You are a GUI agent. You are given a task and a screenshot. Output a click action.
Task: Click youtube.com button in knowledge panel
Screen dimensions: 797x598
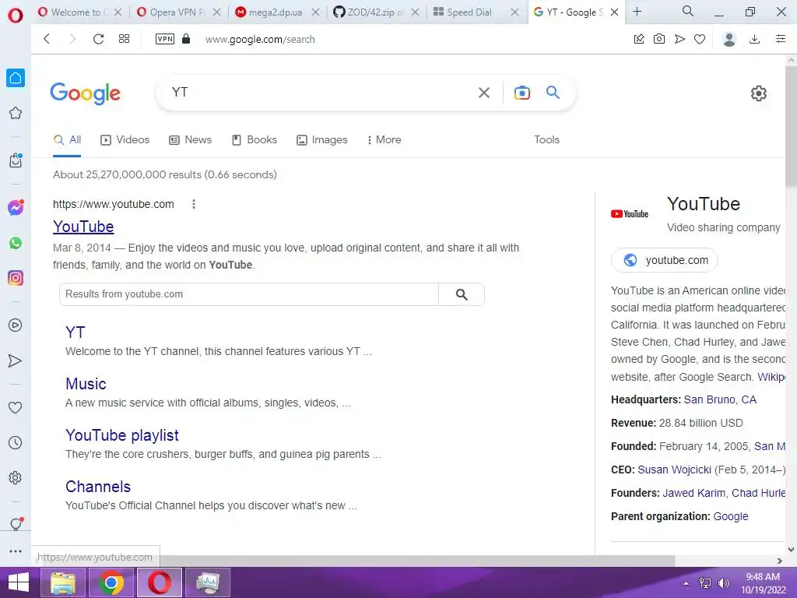click(x=665, y=260)
